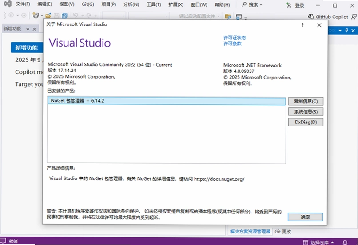Click the 版本 4.8.09037 text
The image size is (358, 245).
239,71
